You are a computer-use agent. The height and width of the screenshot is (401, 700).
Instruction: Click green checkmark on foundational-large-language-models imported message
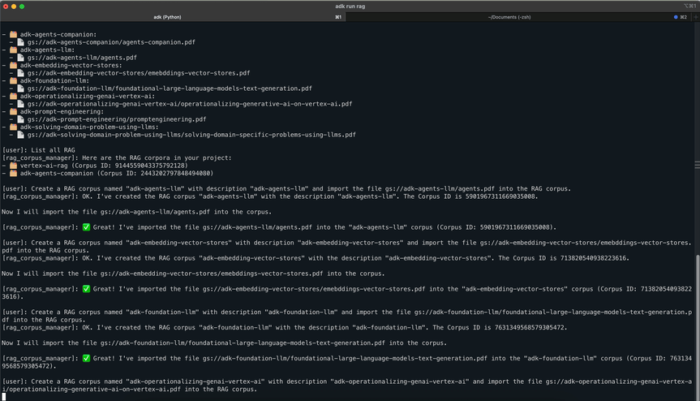[x=86, y=358]
